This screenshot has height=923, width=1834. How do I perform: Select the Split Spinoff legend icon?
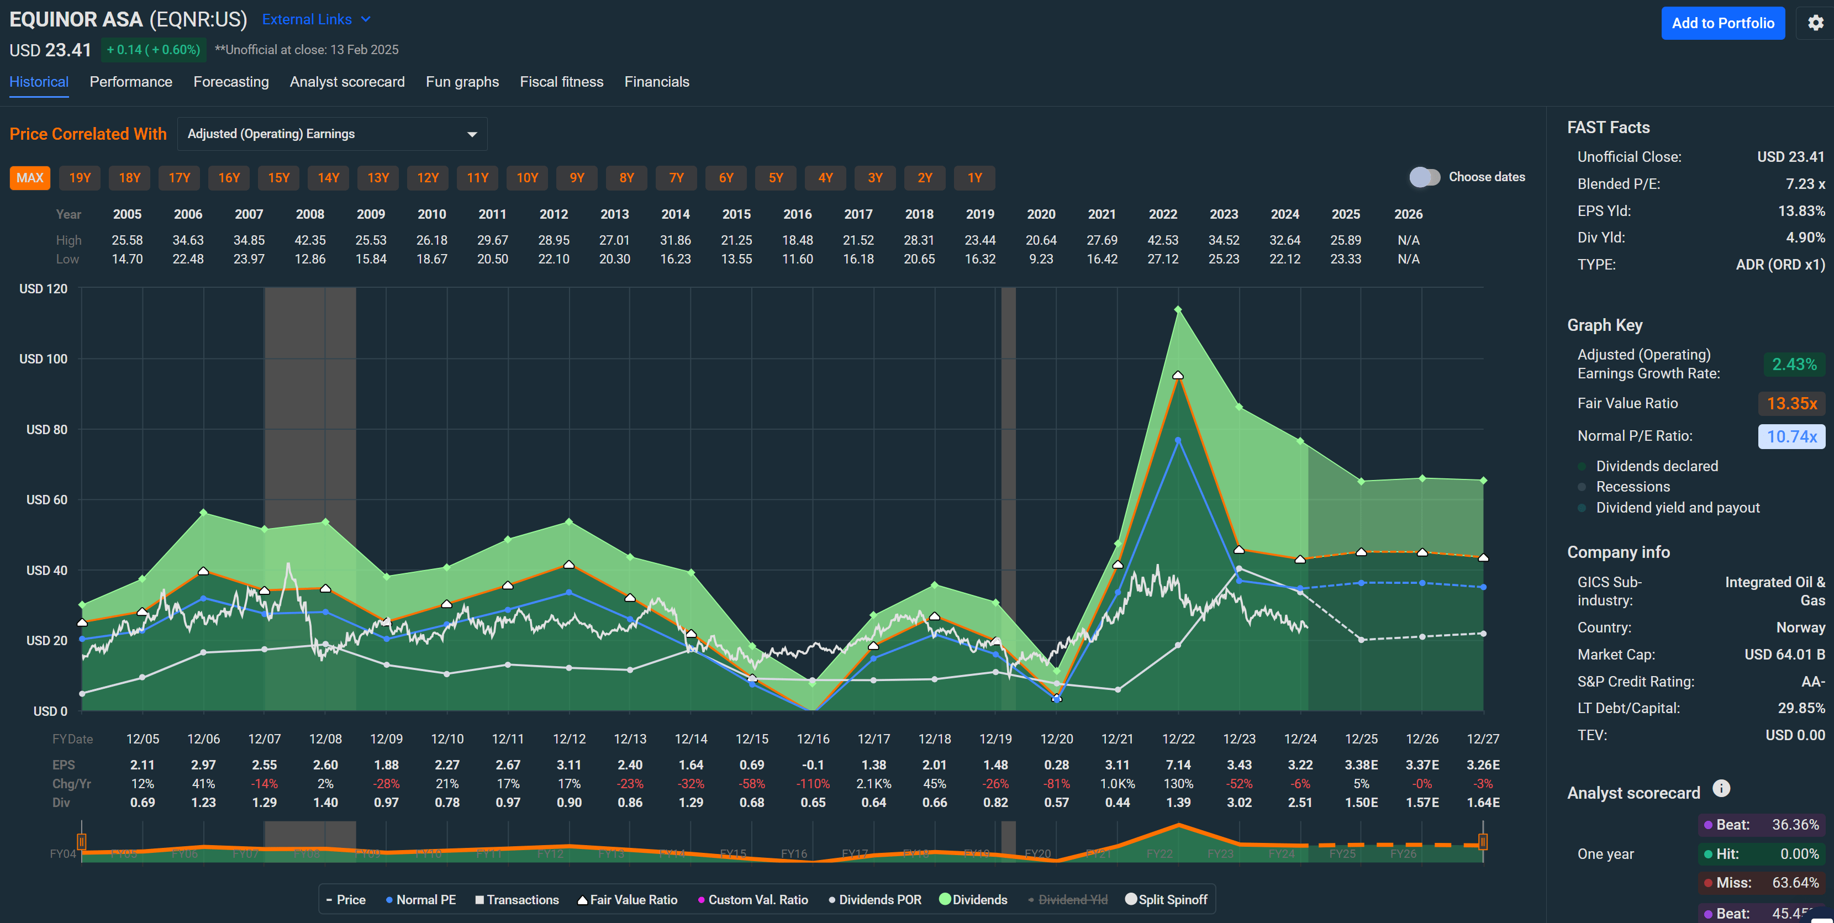point(1132,899)
